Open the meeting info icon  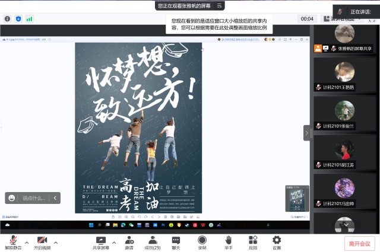coord(7,18)
